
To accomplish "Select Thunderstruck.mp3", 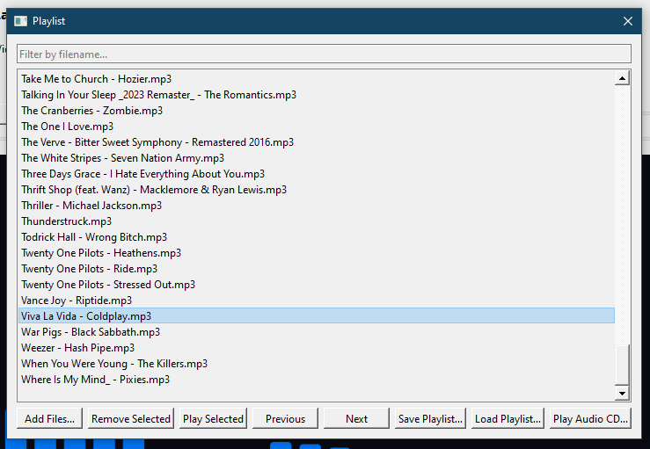I will click(x=317, y=221).
